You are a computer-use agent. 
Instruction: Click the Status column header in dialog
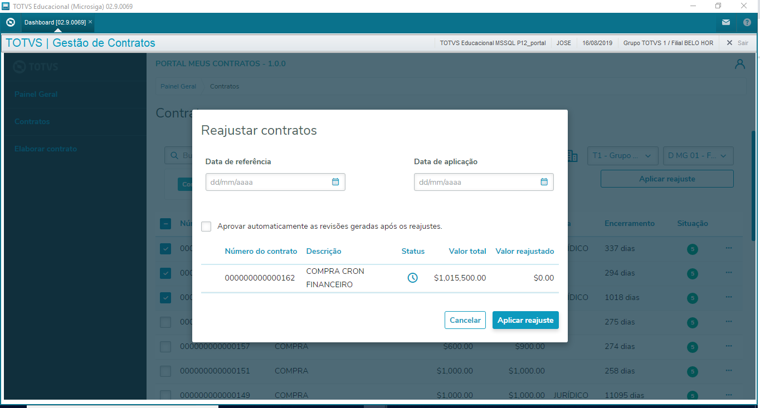click(x=413, y=251)
